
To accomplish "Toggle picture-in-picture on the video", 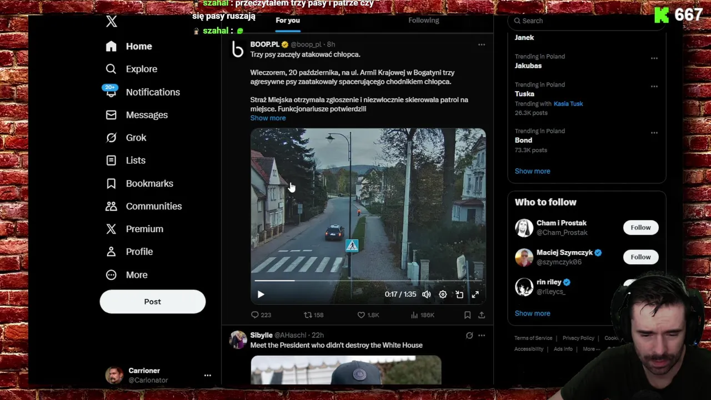I will tap(459, 294).
